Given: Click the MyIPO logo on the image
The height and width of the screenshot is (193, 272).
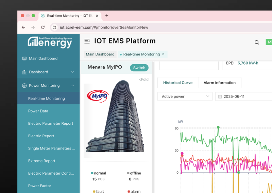Looking at the screenshot, I should click(98, 96).
